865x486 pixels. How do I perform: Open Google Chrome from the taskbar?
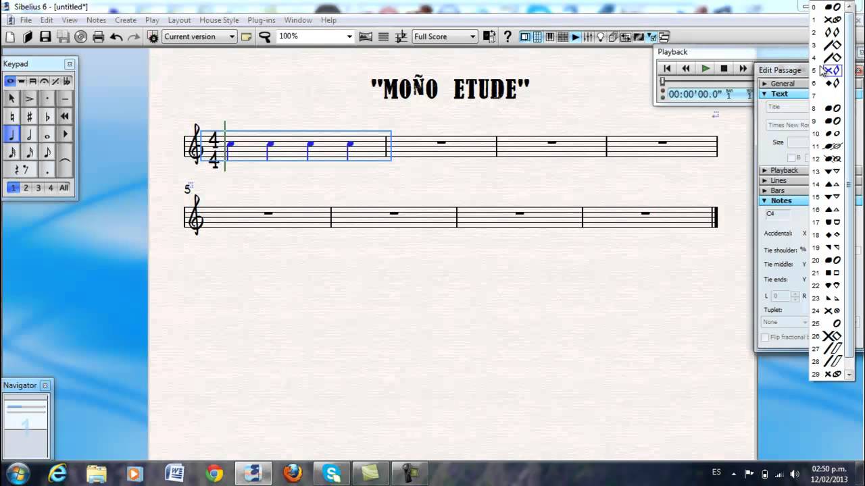(214, 473)
